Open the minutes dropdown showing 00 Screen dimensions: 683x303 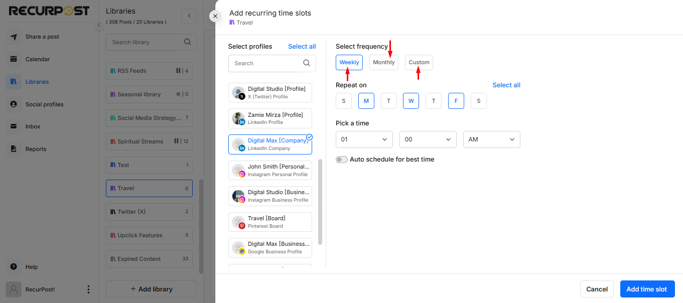(x=428, y=139)
